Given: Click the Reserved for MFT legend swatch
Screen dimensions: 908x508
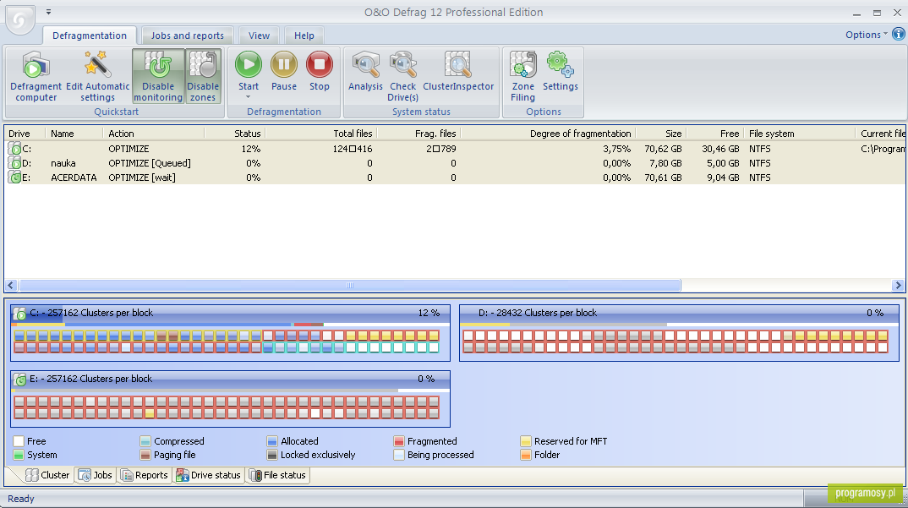Looking at the screenshot, I should point(525,441).
